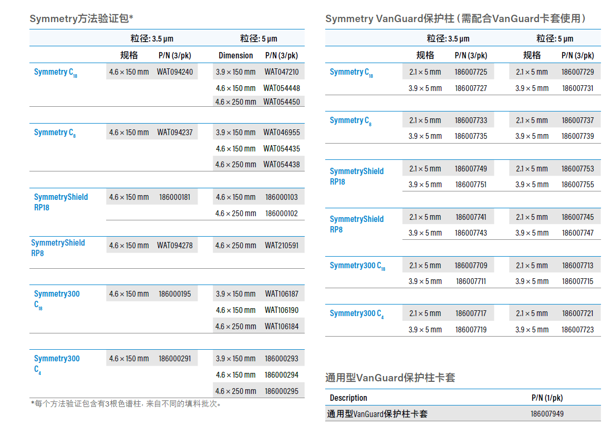Select part number 186000294
The image size is (611, 436).
(282, 375)
